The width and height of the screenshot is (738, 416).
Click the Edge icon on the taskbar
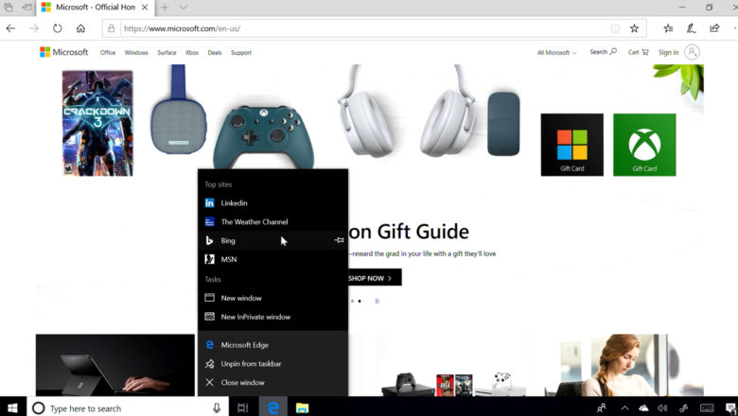(x=273, y=408)
